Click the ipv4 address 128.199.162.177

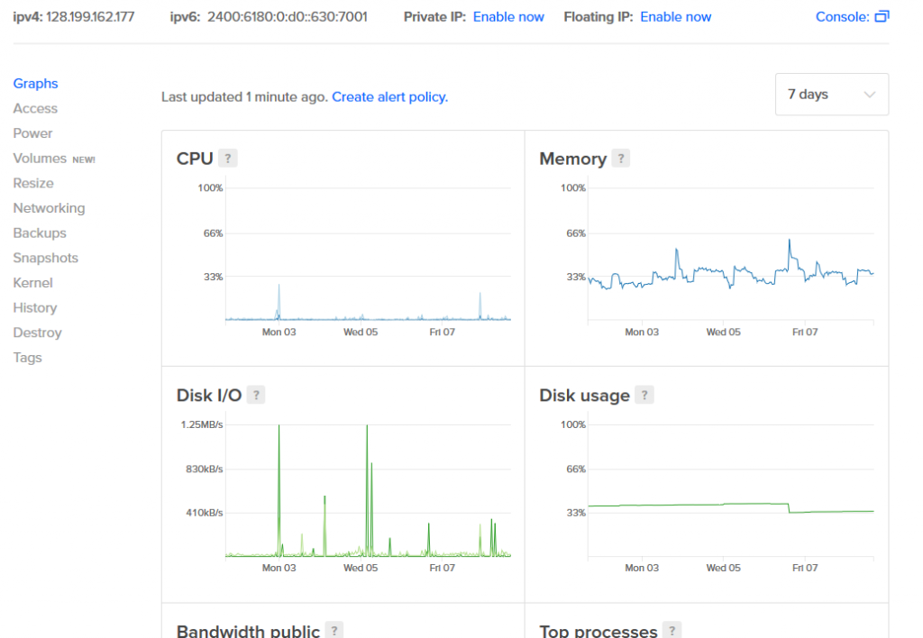click(90, 17)
